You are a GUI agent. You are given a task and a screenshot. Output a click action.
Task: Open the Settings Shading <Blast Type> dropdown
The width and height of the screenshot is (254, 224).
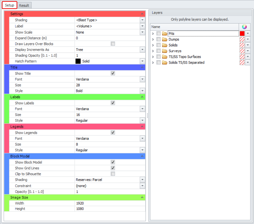tap(142, 20)
